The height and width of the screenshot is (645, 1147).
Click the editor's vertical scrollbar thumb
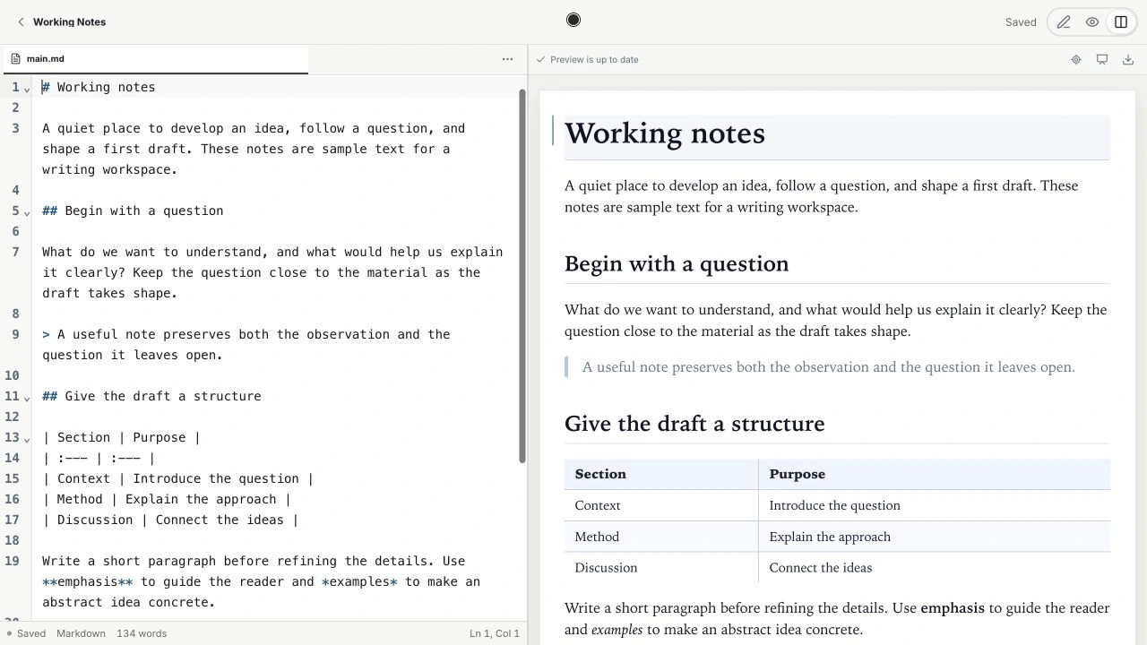point(522,276)
